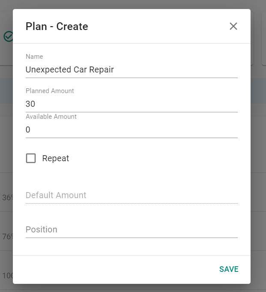This screenshot has height=292, width=266.
Task: Focus the Name field with Unexpected Car Repair
Action: click(x=132, y=69)
